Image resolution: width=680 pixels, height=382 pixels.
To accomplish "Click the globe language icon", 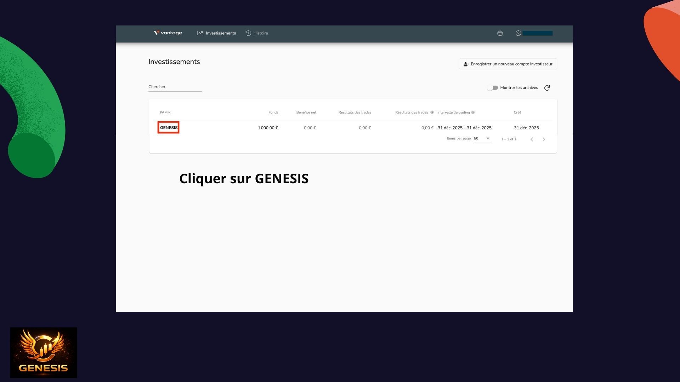I will pyautogui.click(x=500, y=33).
